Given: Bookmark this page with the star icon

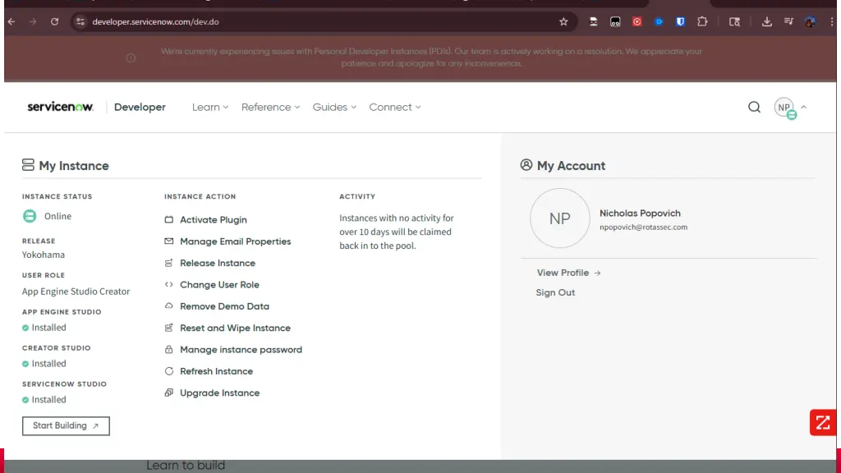Looking at the screenshot, I should point(563,22).
